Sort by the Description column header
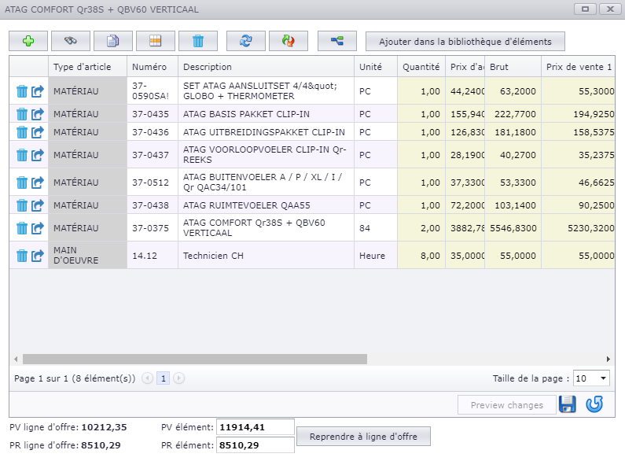The height and width of the screenshot is (461, 625). [x=208, y=67]
